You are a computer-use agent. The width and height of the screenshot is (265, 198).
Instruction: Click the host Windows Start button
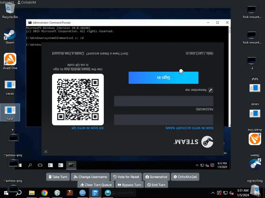[x=6, y=193]
